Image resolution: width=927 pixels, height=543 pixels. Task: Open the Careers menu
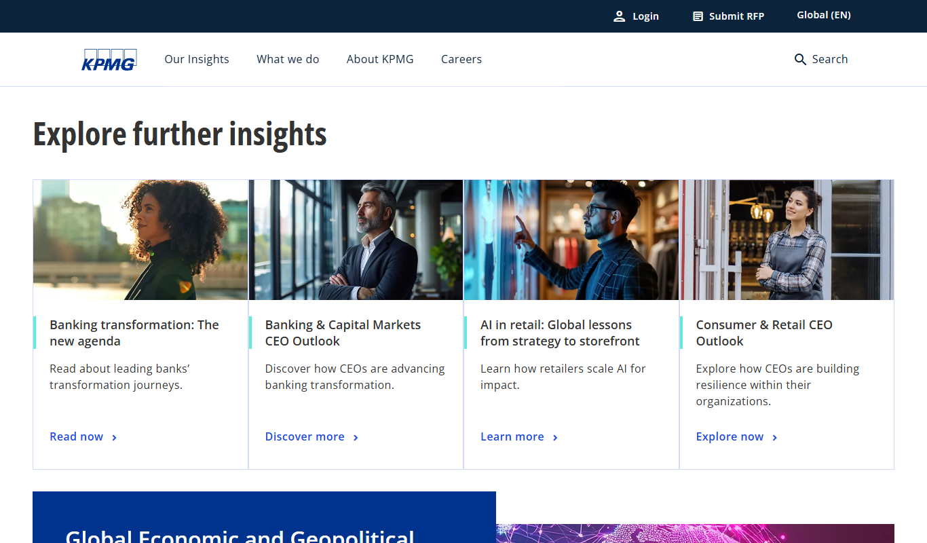point(461,59)
